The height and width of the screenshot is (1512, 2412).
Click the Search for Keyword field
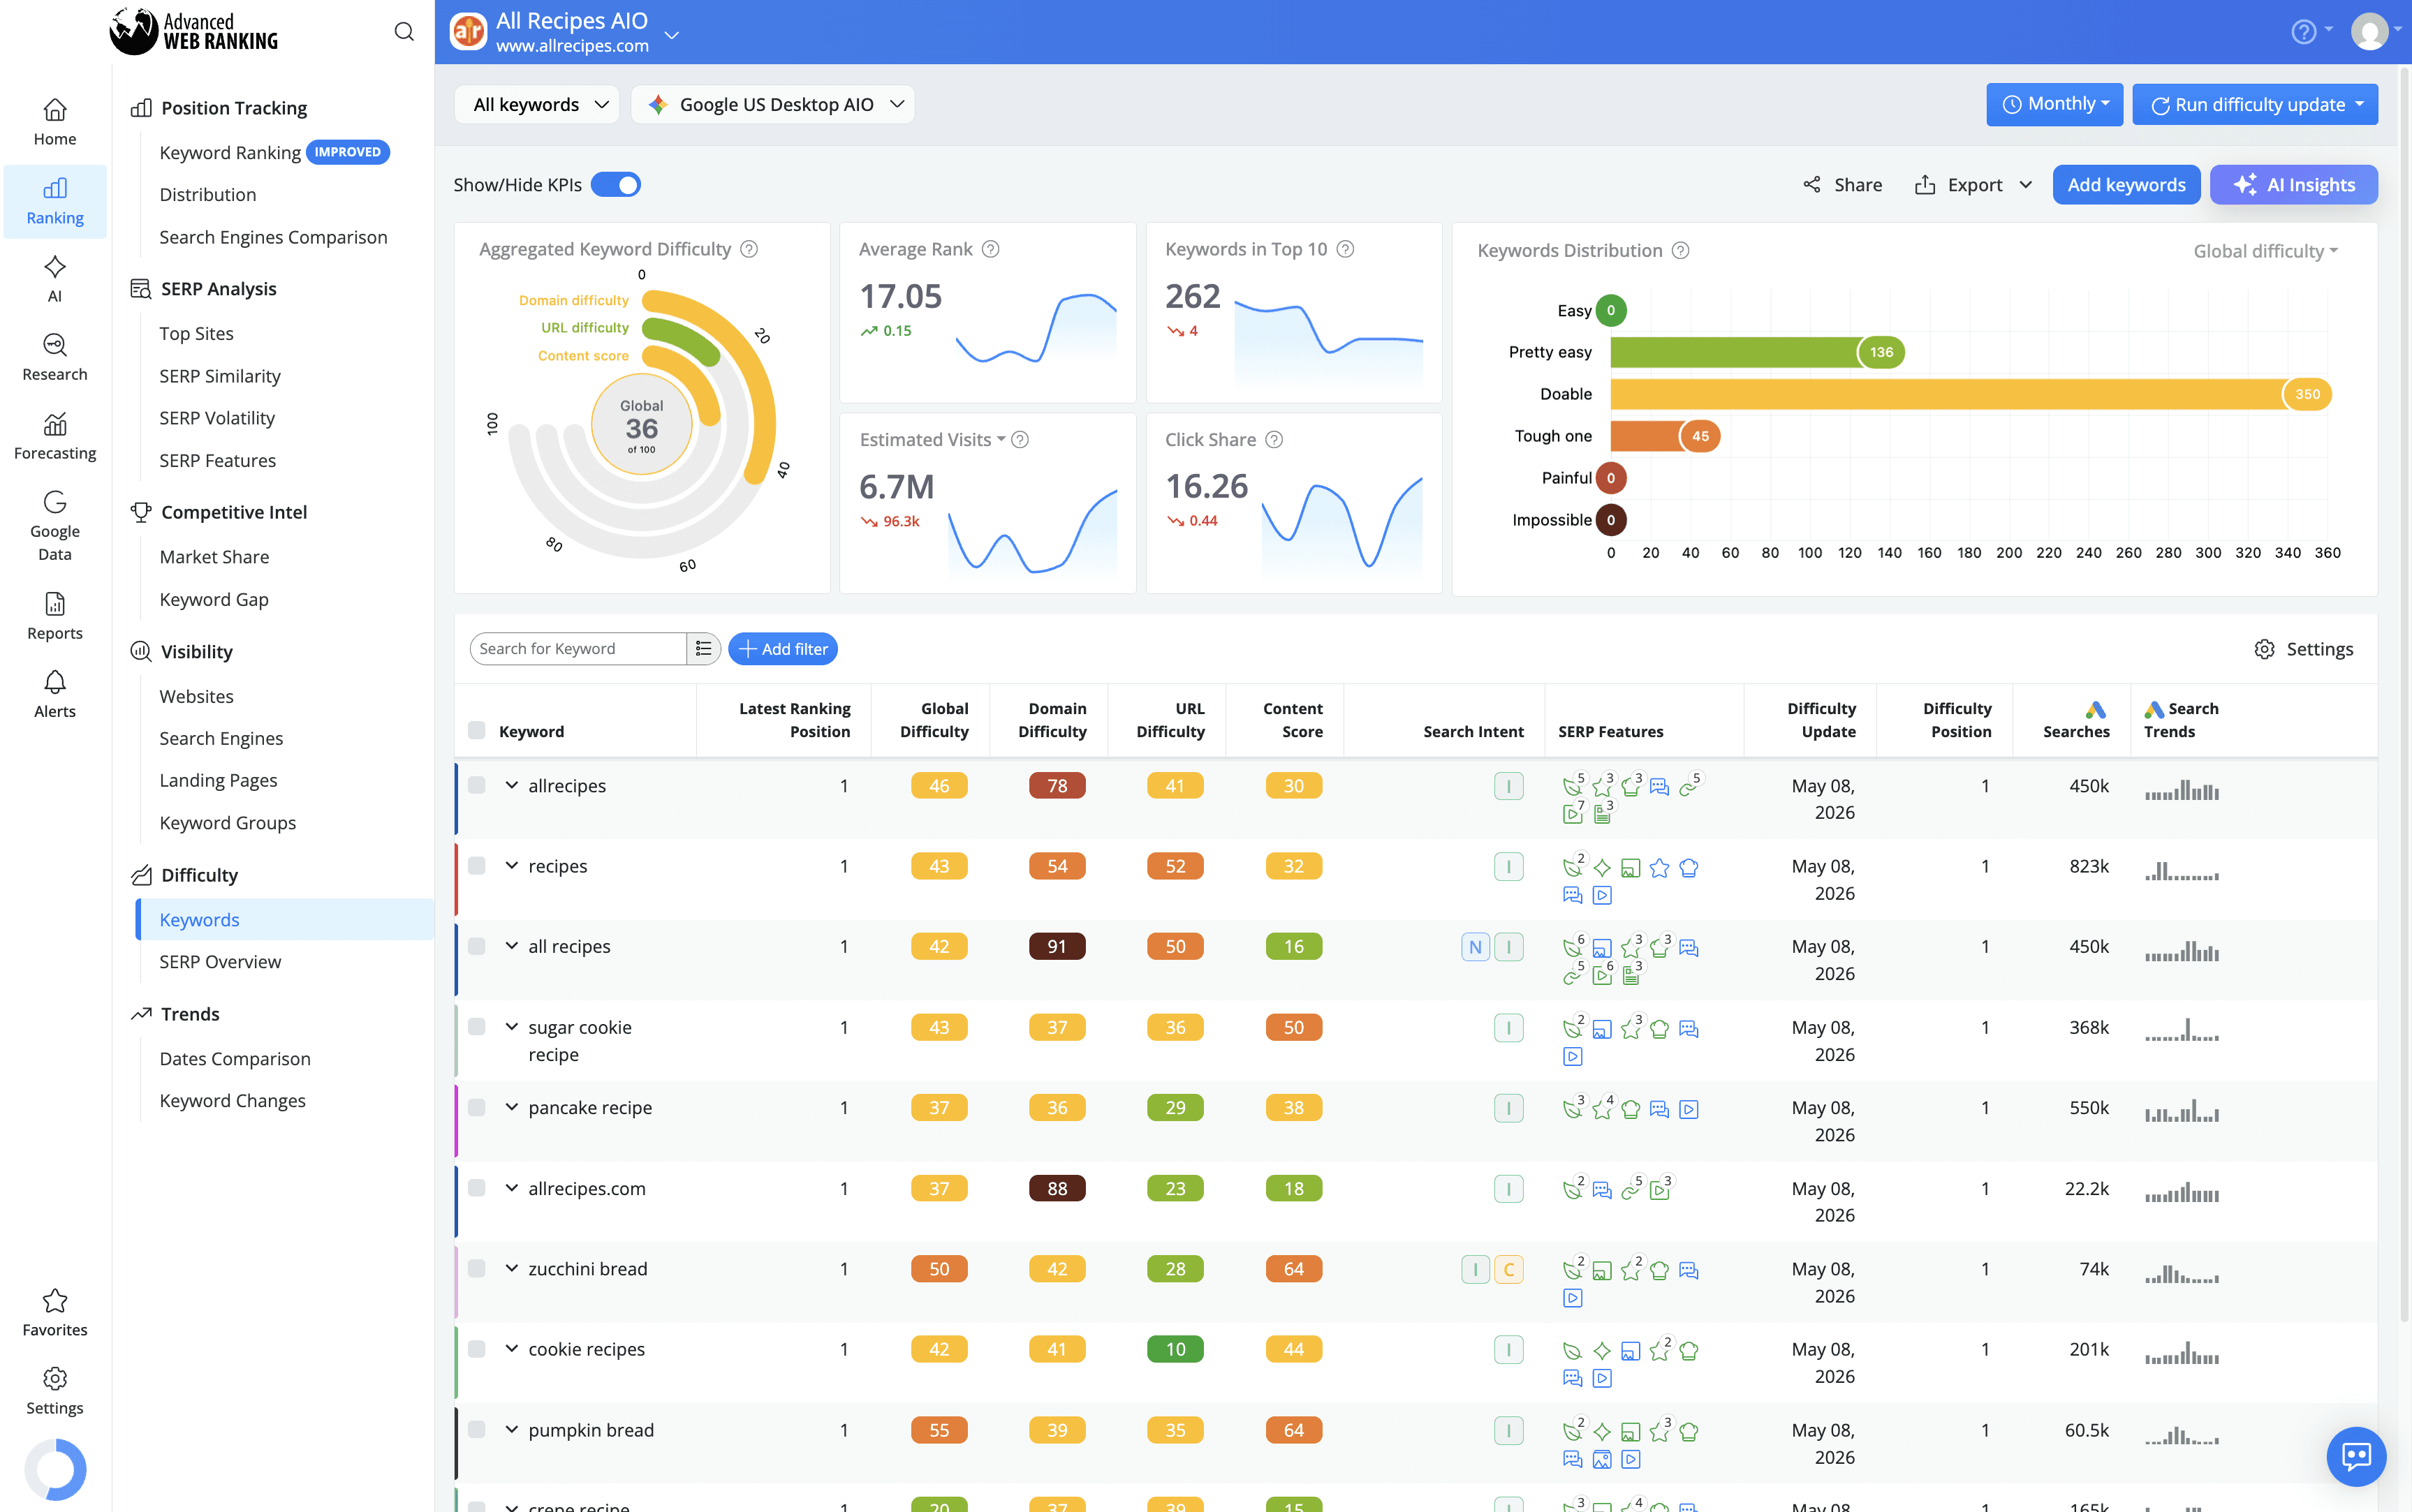point(578,649)
